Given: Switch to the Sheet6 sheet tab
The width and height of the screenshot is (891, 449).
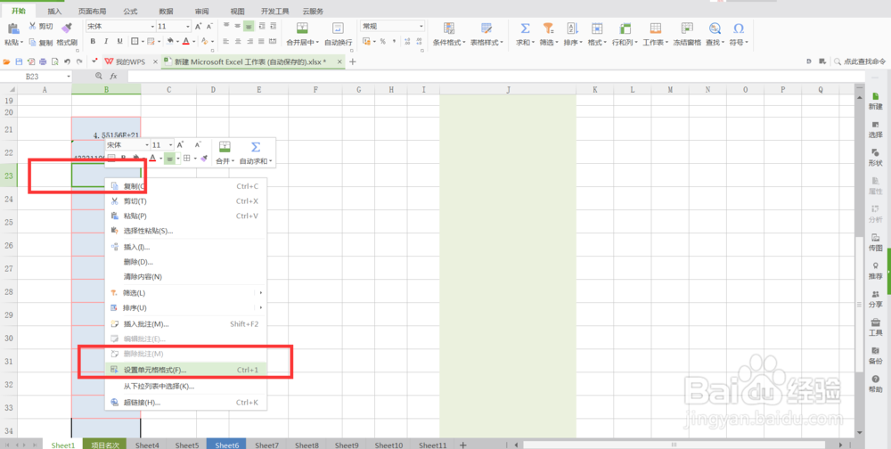Looking at the screenshot, I should click(226, 445).
